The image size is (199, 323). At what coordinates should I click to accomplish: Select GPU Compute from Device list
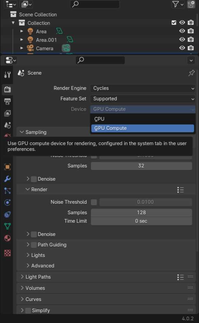(x=143, y=128)
